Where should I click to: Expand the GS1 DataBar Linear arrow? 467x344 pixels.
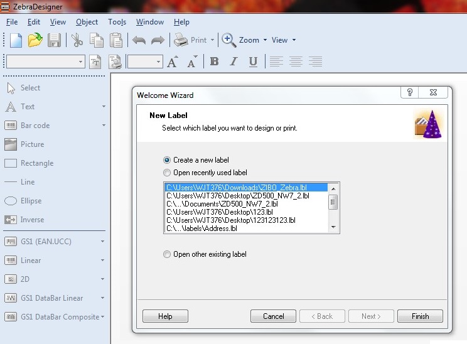[x=102, y=298]
